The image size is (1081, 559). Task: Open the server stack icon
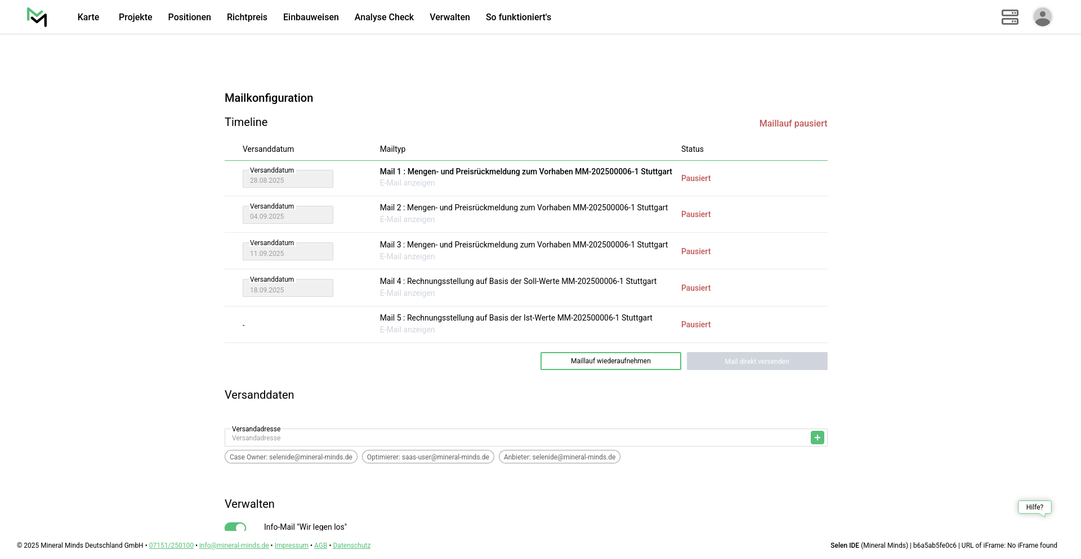(x=1009, y=17)
